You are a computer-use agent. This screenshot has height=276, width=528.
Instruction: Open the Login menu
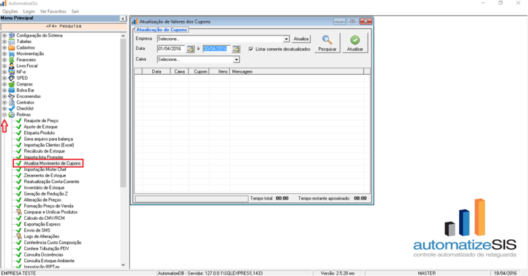[28, 11]
